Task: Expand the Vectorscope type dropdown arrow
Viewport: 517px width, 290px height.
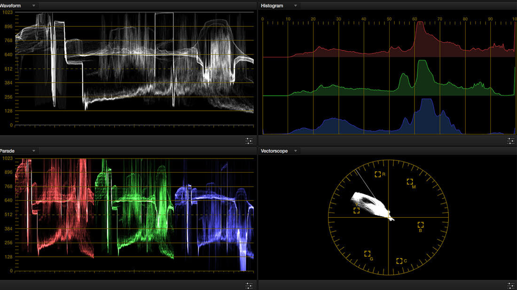Action: (295, 151)
